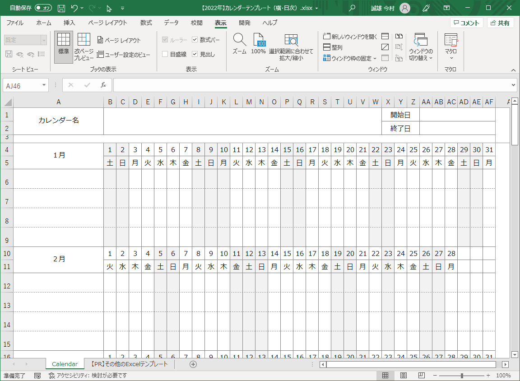The image size is (520, 381).
Task: Arrange all windows (整列)
Action: click(333, 47)
